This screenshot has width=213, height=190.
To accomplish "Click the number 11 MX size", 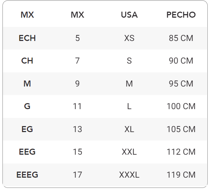I will coord(77,106).
